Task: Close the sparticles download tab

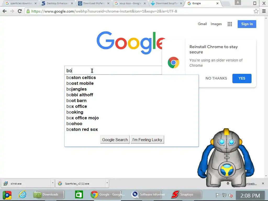Action: 36,3
